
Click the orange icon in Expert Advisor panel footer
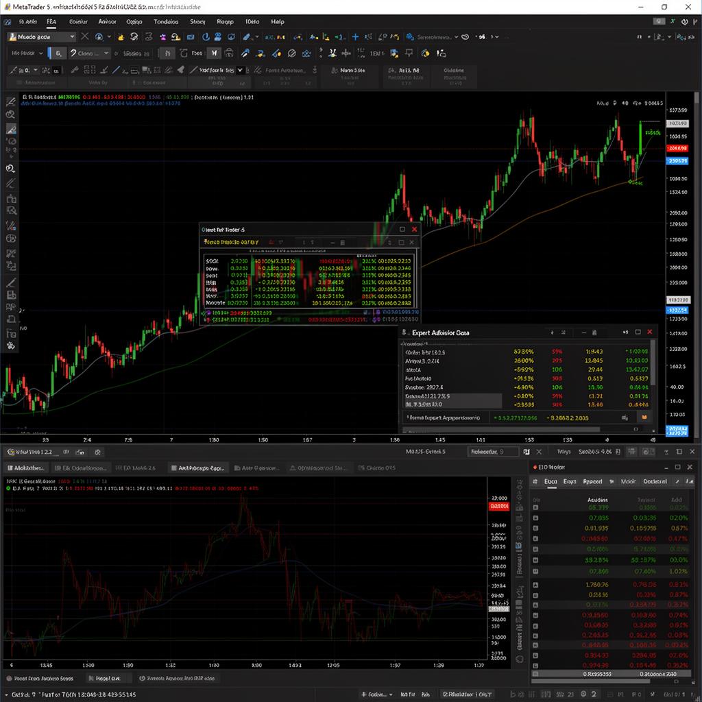(644, 417)
